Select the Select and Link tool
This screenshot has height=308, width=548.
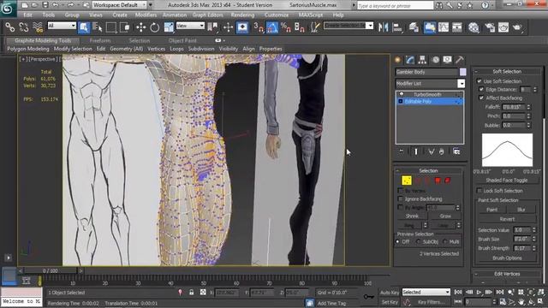click(x=9, y=27)
